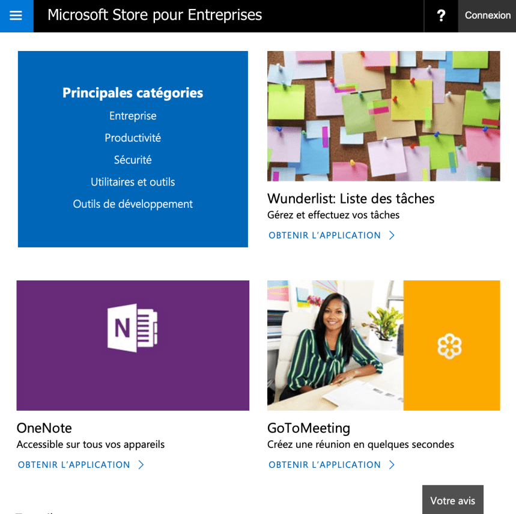Click the arrow beside Wunderlist's obtenir link
The image size is (516, 514).
click(x=391, y=235)
